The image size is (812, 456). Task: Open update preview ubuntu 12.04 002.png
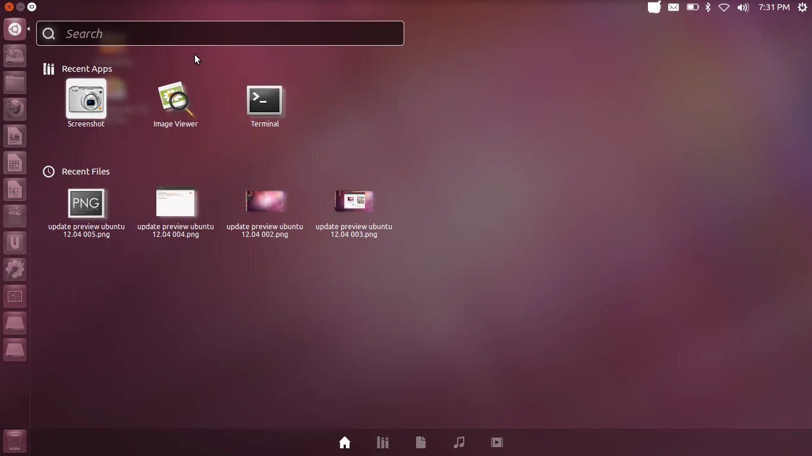(x=265, y=213)
